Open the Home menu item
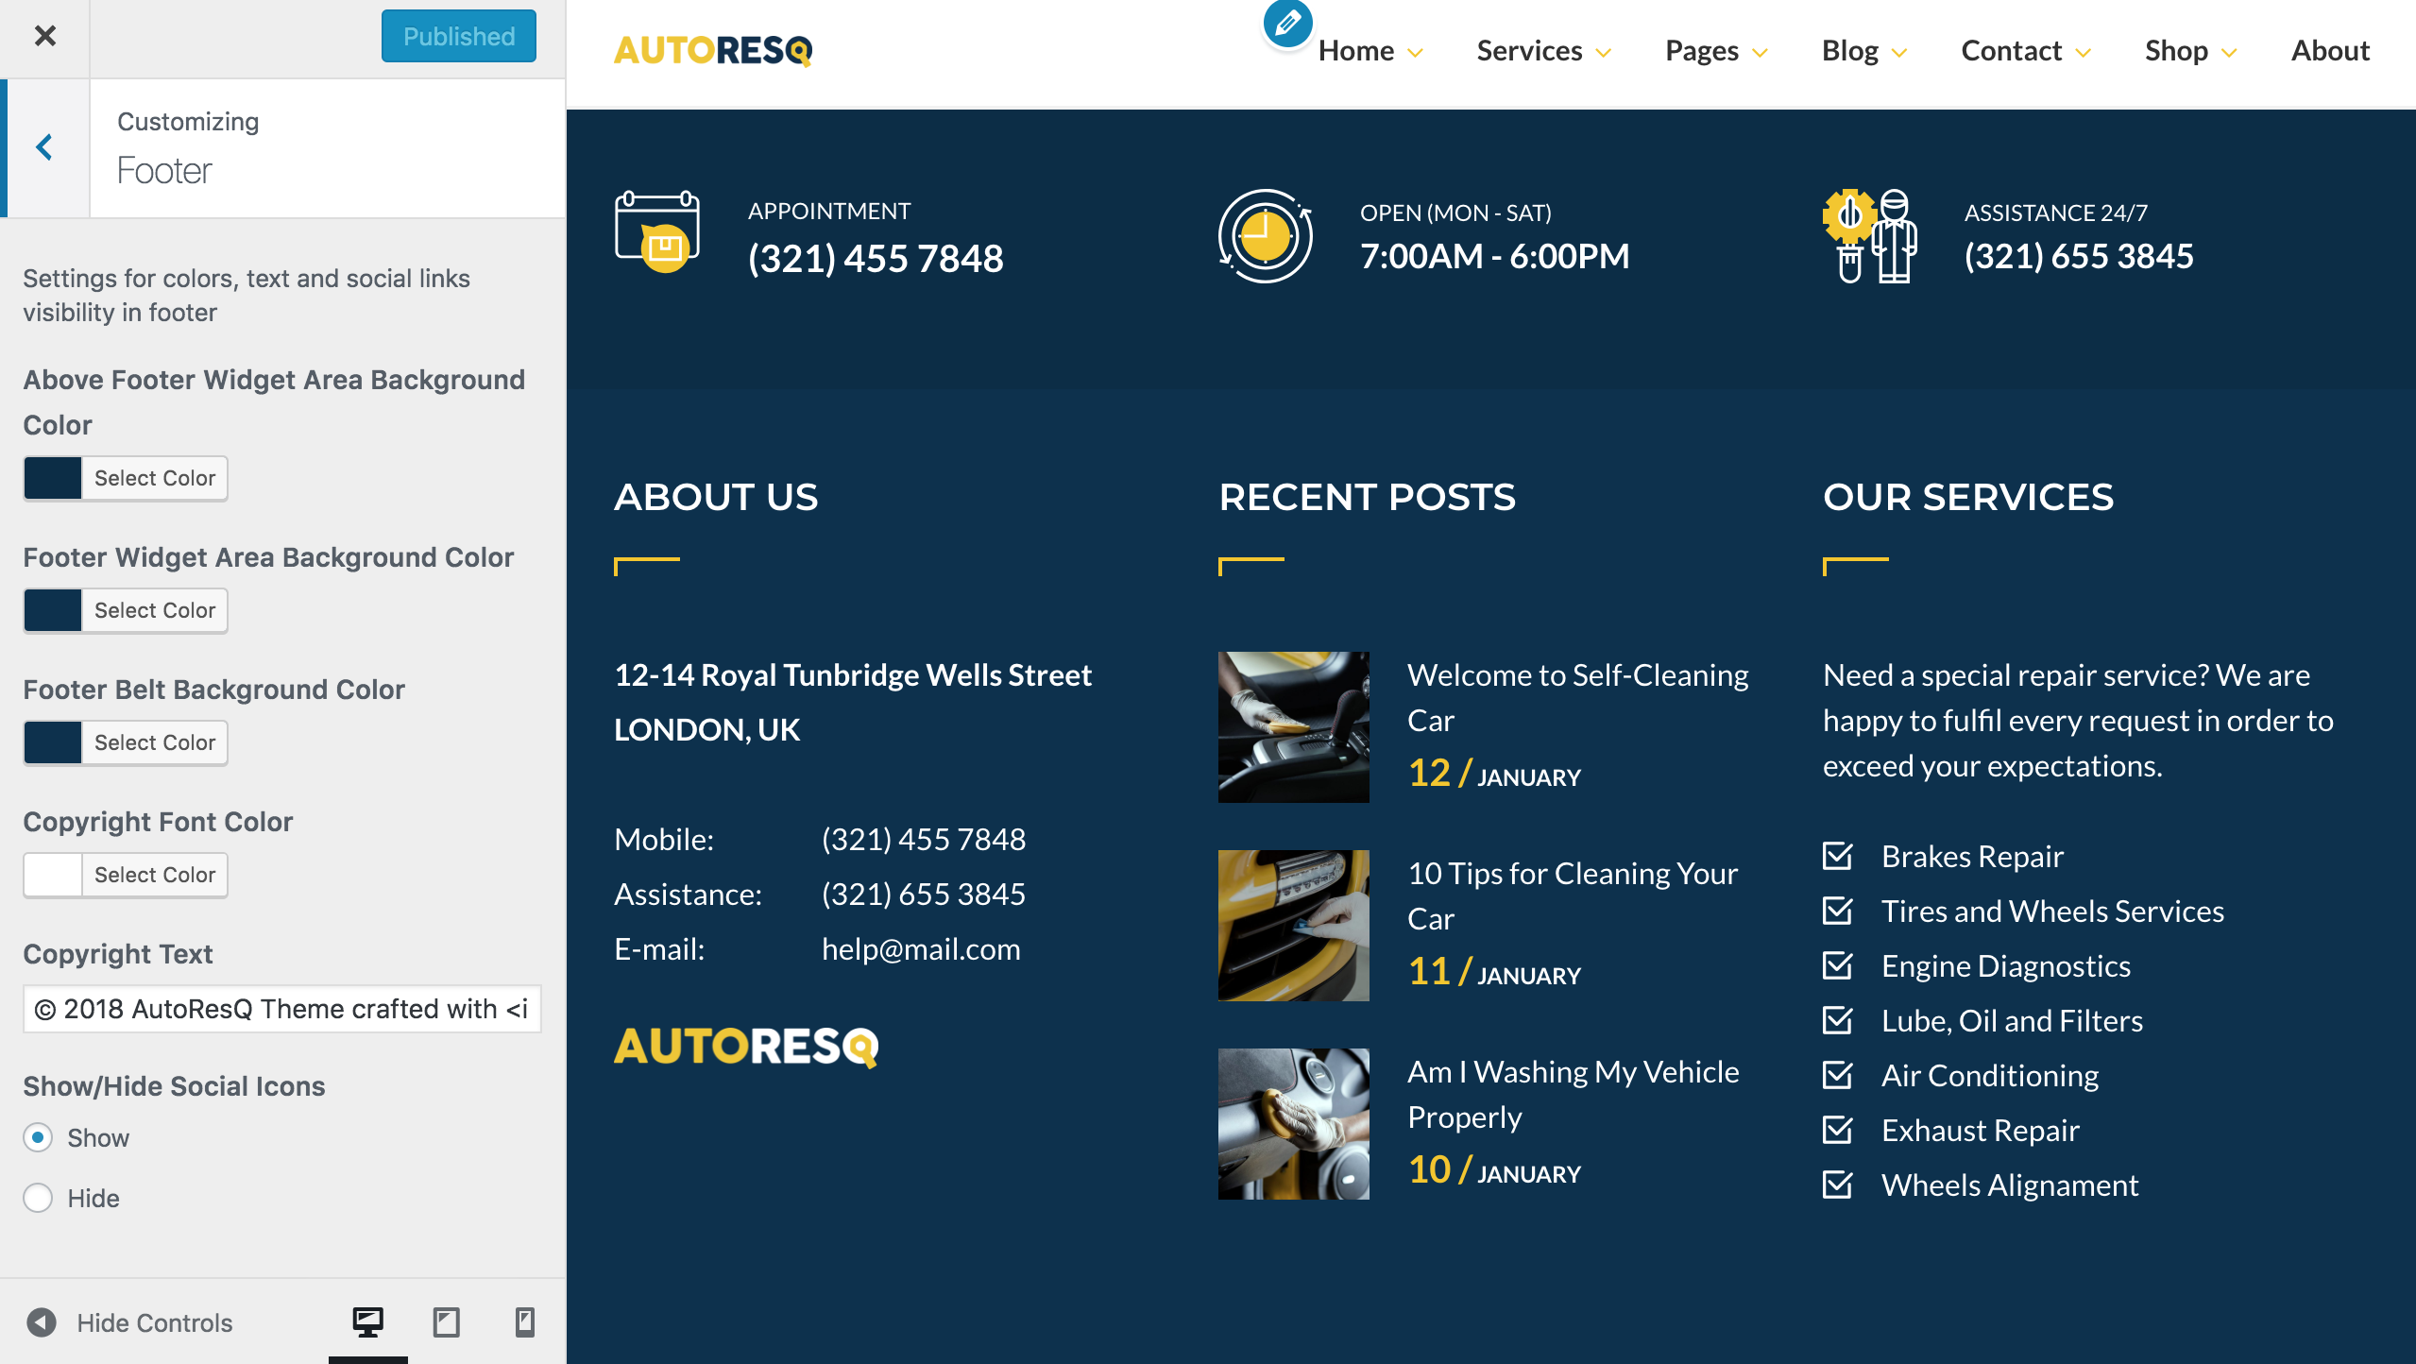2416x1364 pixels. coord(1356,51)
